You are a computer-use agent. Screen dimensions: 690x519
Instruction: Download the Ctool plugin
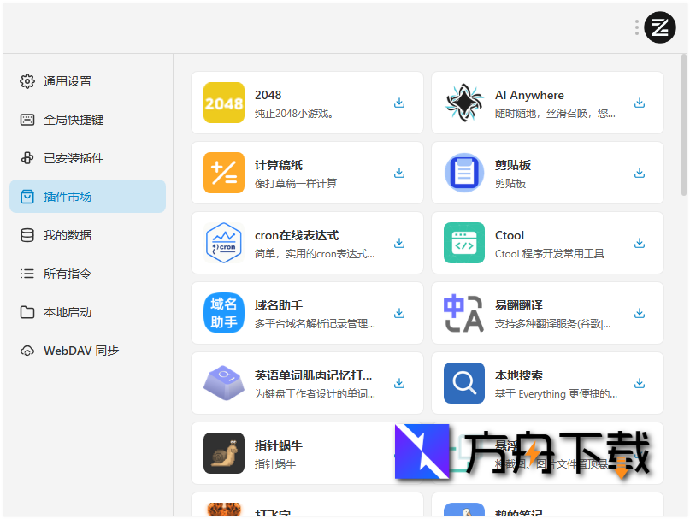click(639, 242)
